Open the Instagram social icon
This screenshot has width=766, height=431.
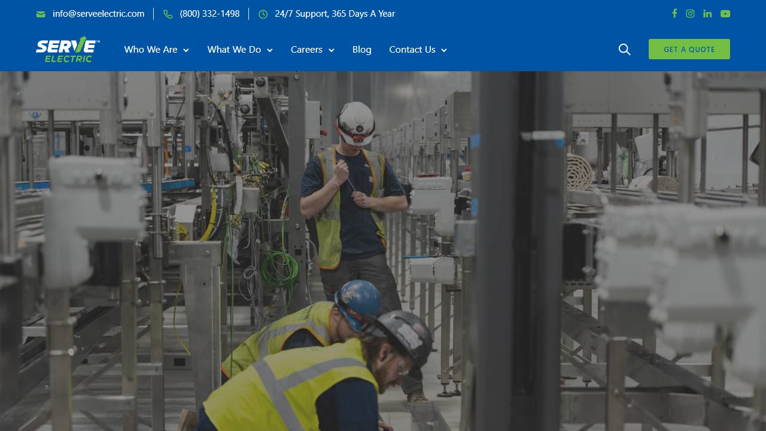coord(690,14)
